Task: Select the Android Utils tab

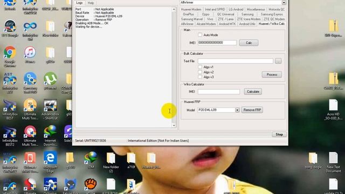Action: tap(247, 24)
